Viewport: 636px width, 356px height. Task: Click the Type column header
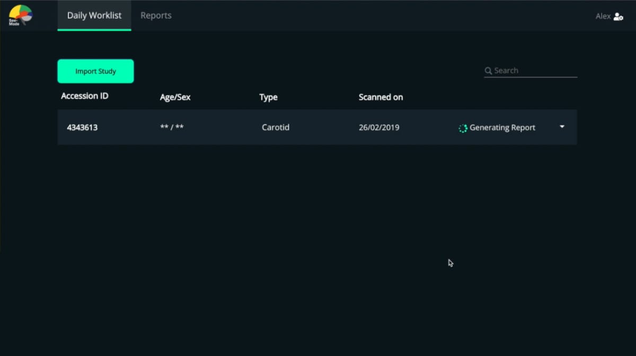(x=268, y=97)
